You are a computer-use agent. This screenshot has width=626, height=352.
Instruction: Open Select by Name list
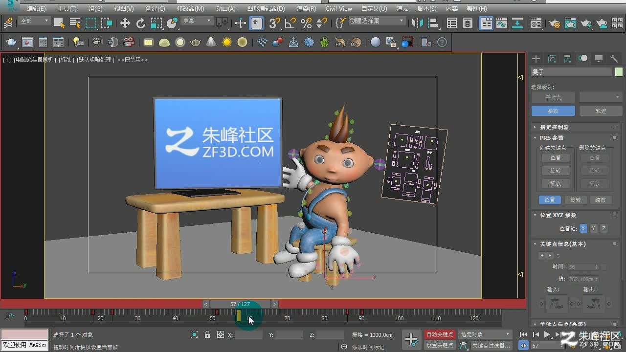point(75,23)
